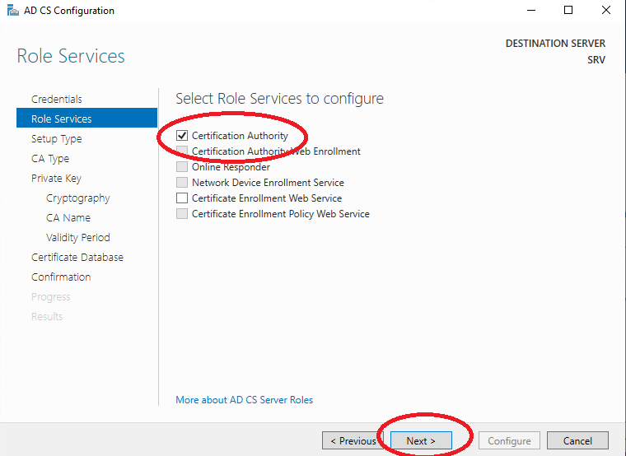Close the AD CS Configuration window
This screenshot has height=456, width=626.
coord(605,11)
